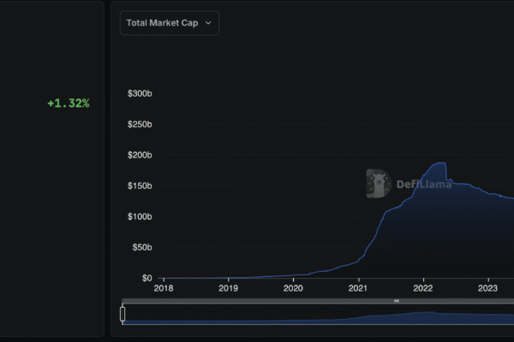This screenshot has width=514, height=342.
Task: Click the $200b y-axis label
Action: [x=140, y=155]
